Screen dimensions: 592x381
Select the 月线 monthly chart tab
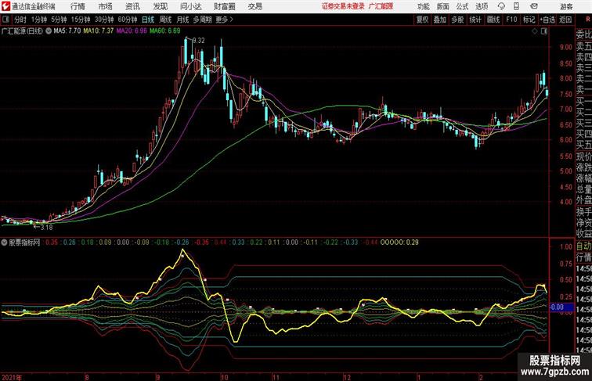[x=182, y=20]
